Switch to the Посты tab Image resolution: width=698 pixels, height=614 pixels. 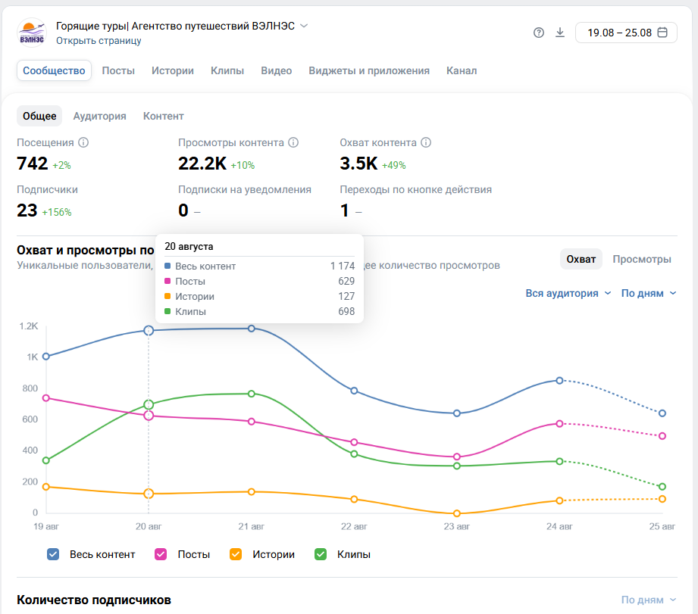(x=118, y=70)
